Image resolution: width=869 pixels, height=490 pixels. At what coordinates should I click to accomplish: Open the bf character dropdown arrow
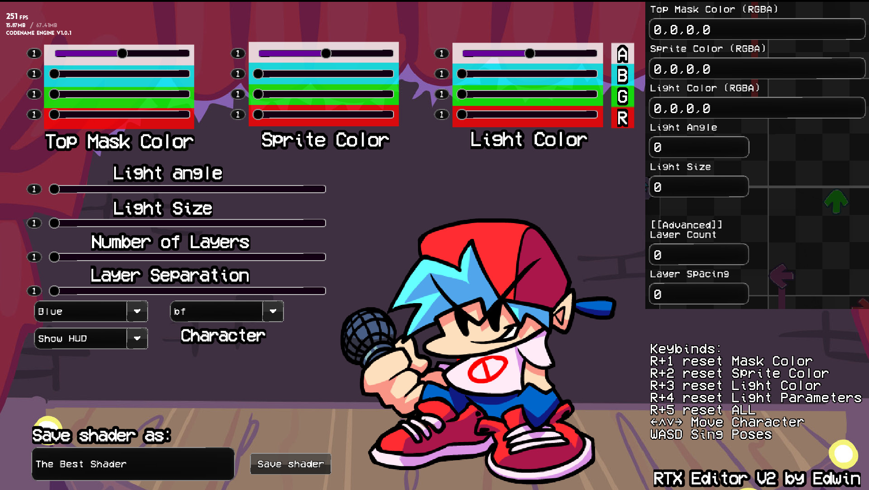tap(273, 311)
